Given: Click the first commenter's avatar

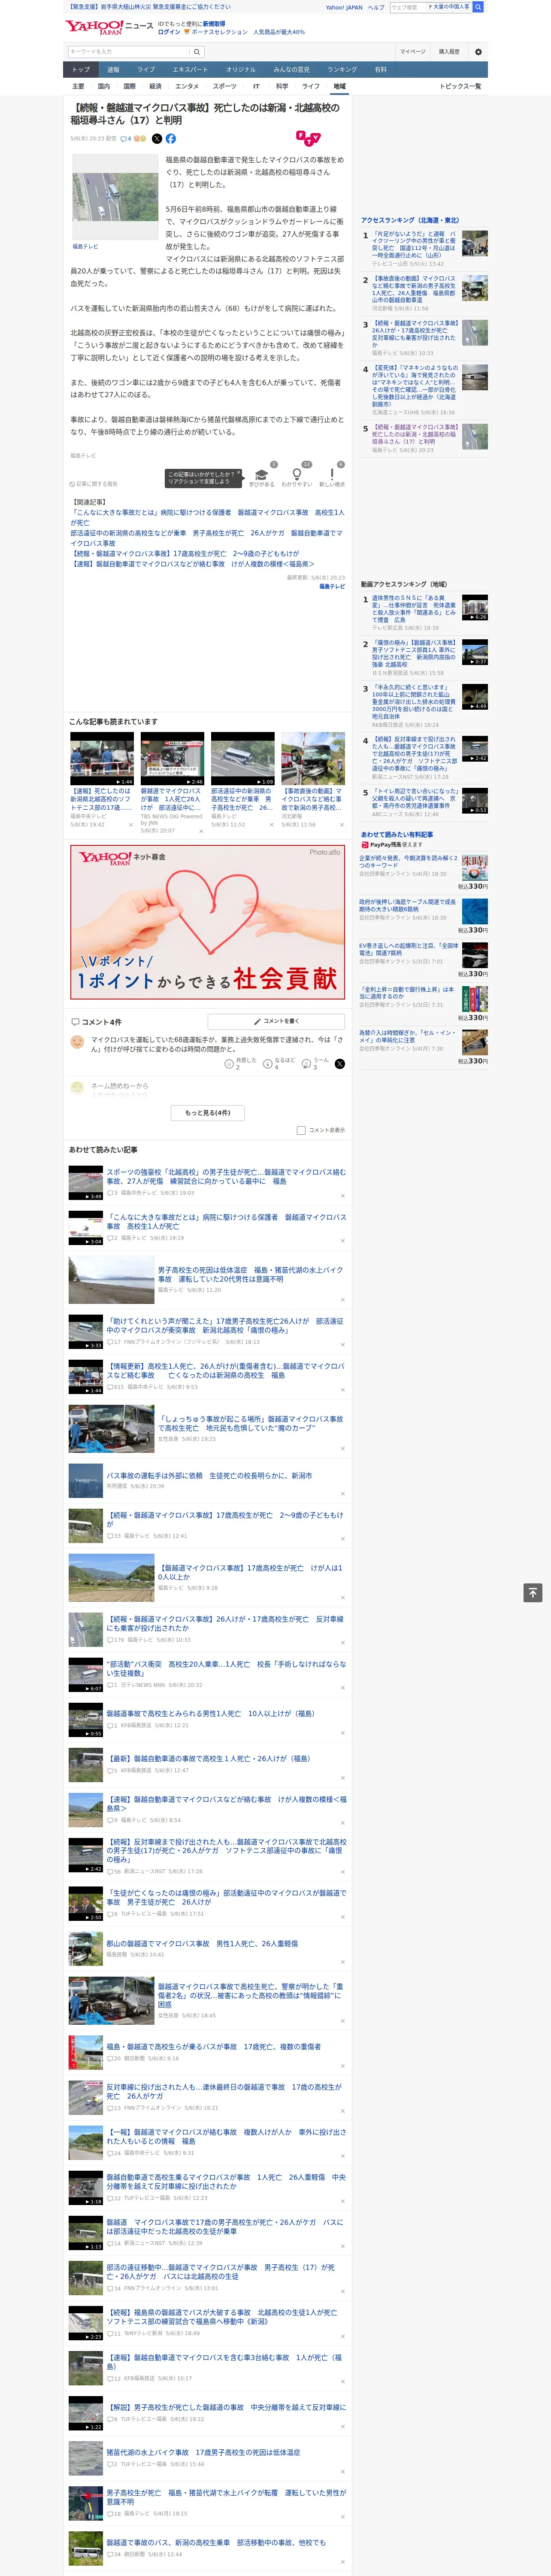Looking at the screenshot, I should [x=77, y=1042].
